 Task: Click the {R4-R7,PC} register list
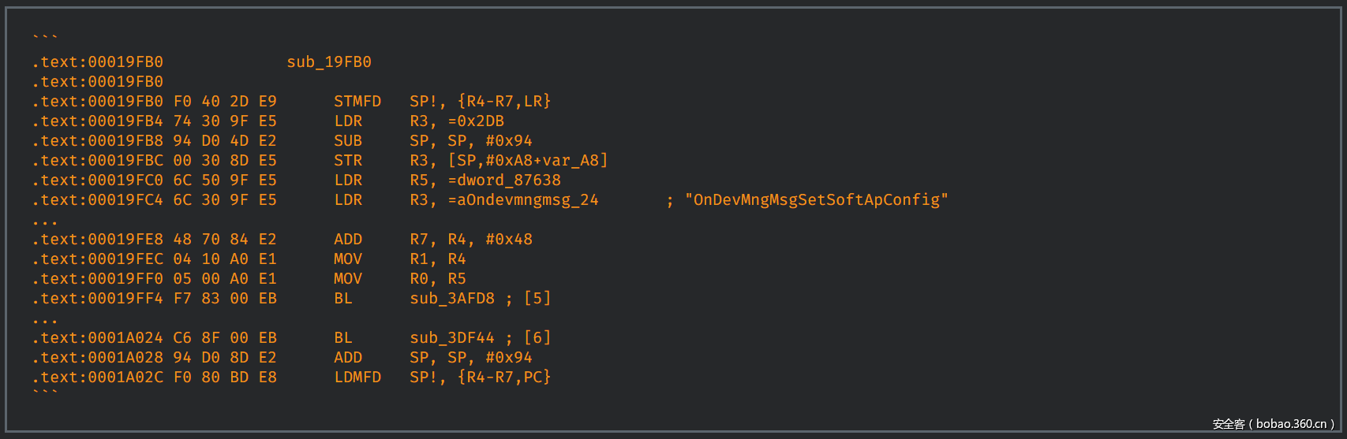click(504, 378)
